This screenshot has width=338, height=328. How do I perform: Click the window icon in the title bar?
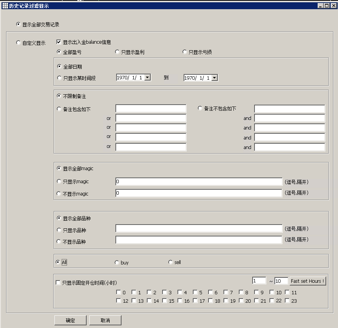(5, 6)
